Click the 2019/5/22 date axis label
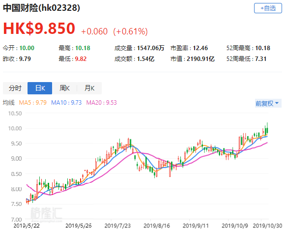The height and width of the screenshot is (230, 286). tap(27, 226)
